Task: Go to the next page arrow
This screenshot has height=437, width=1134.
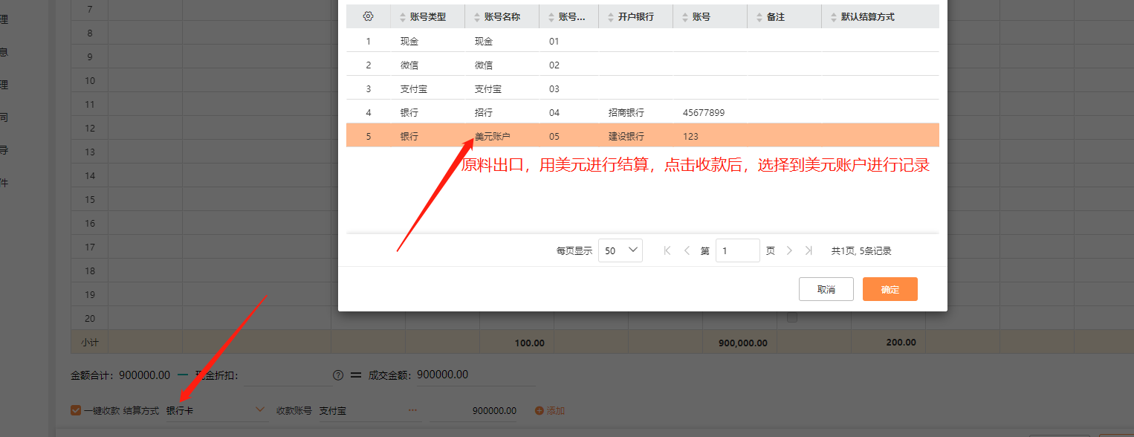Action: 789,251
